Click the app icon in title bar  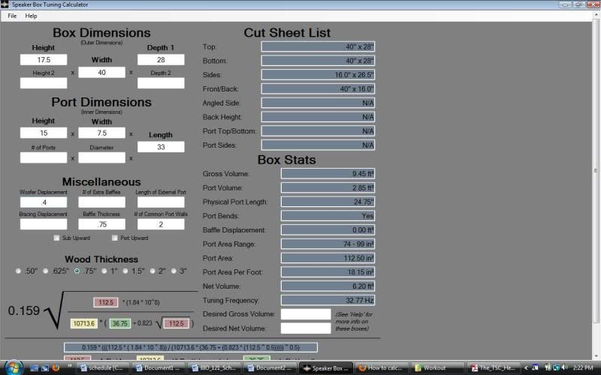[5, 4]
